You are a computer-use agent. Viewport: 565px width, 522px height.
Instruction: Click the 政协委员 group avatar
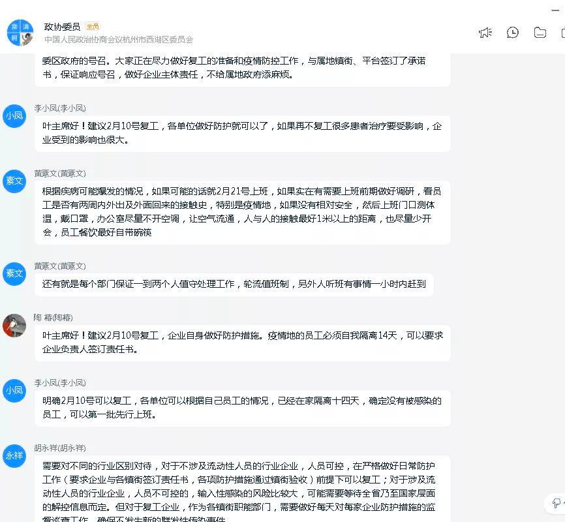(x=20, y=33)
